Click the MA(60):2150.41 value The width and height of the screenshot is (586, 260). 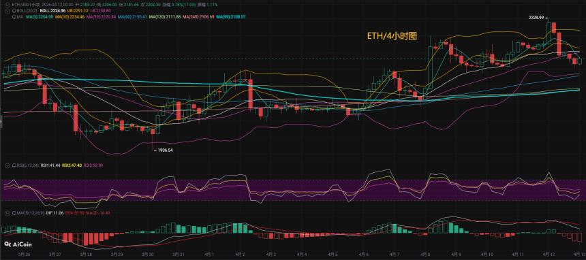(132, 17)
